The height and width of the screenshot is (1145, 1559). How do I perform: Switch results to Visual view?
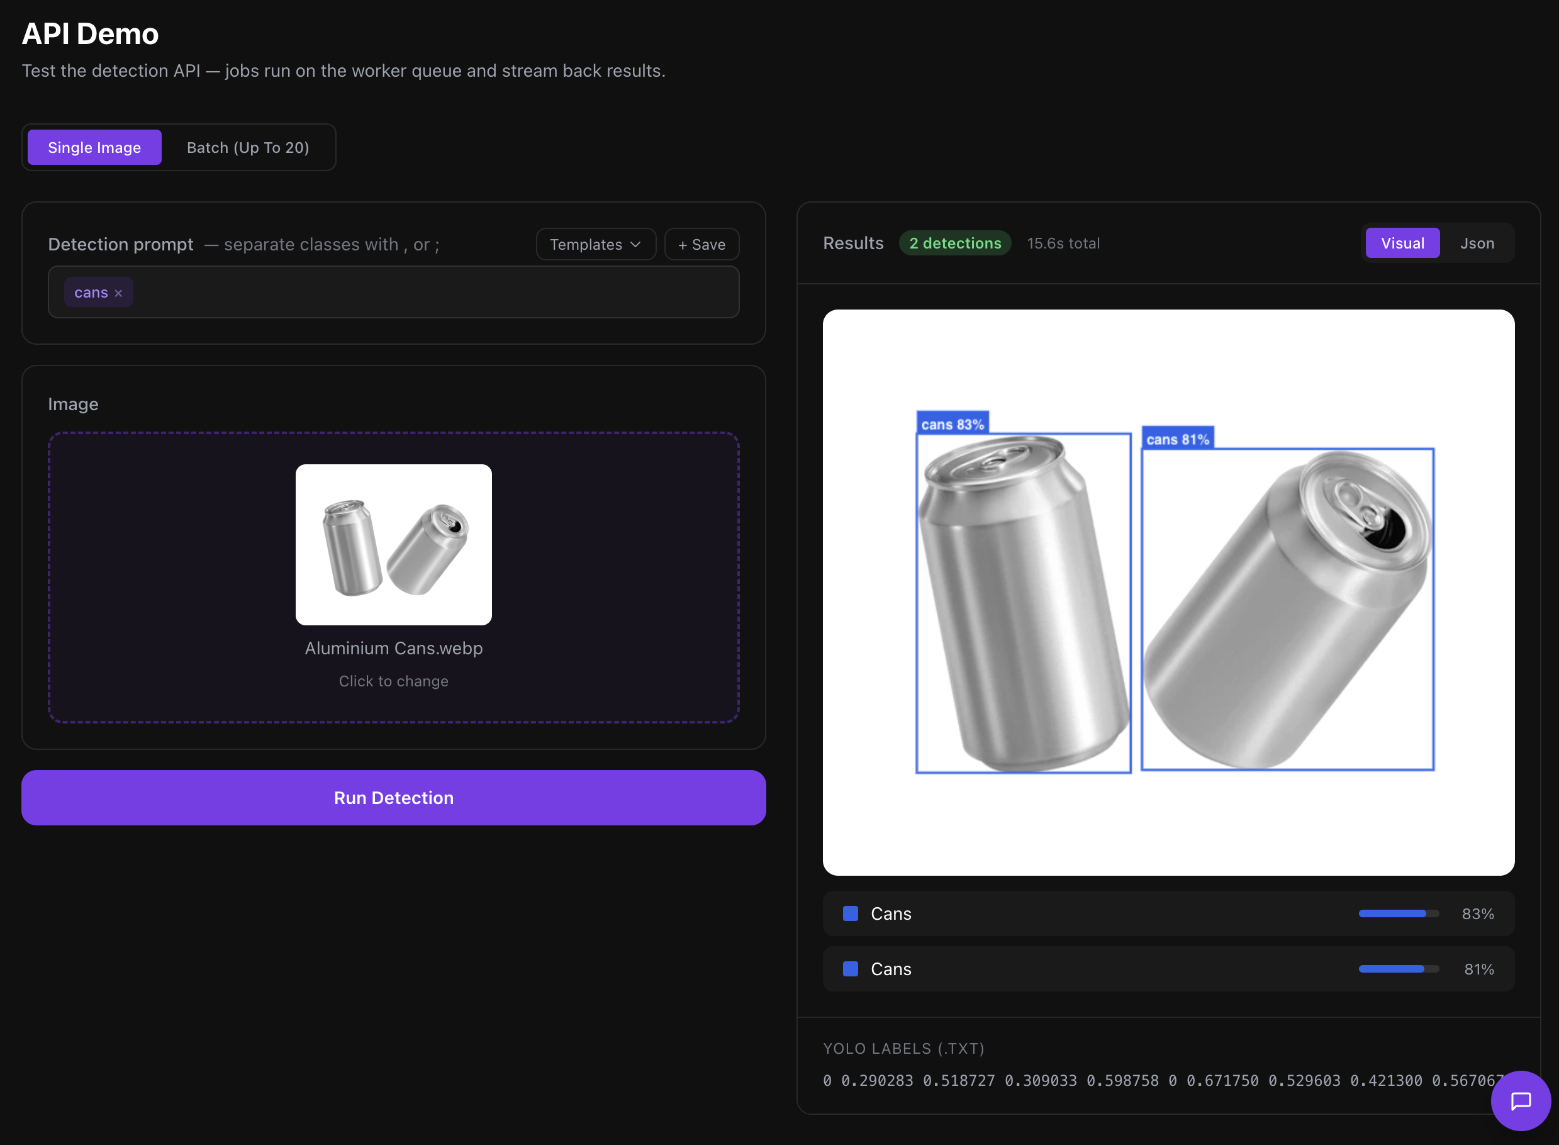(1402, 243)
